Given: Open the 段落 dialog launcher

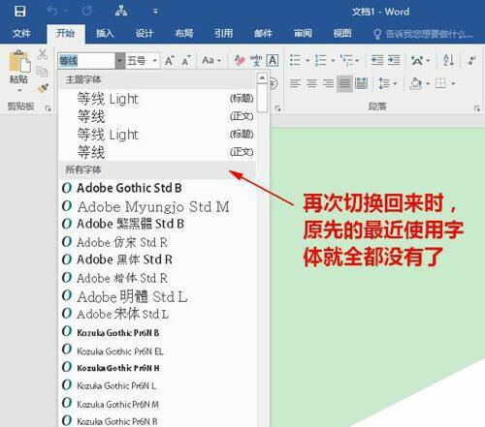Looking at the screenshot, I should coord(477,108).
